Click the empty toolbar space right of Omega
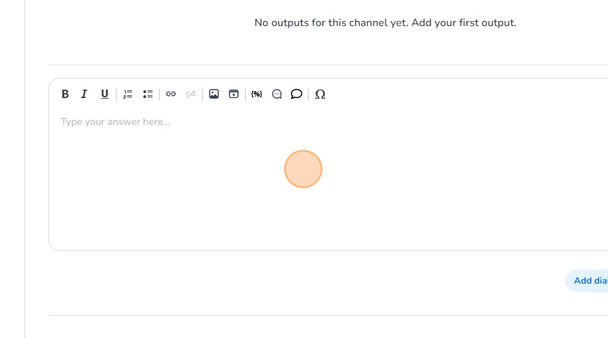Image resolution: width=608 pixels, height=338 pixels. point(459,94)
